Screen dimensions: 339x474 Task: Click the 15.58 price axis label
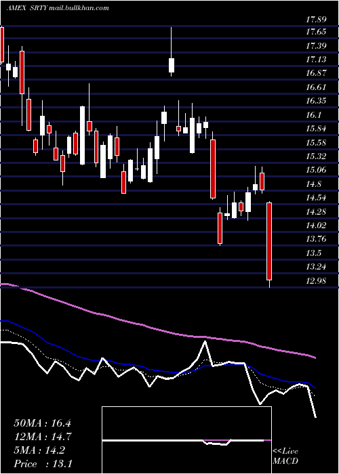click(x=316, y=142)
